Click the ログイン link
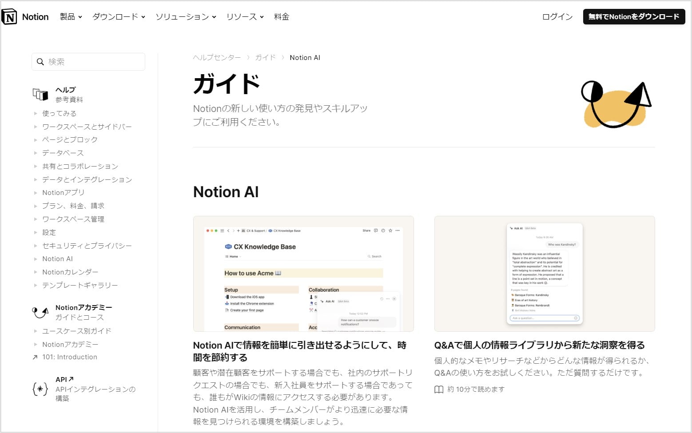This screenshot has width=692, height=433. coord(557,17)
